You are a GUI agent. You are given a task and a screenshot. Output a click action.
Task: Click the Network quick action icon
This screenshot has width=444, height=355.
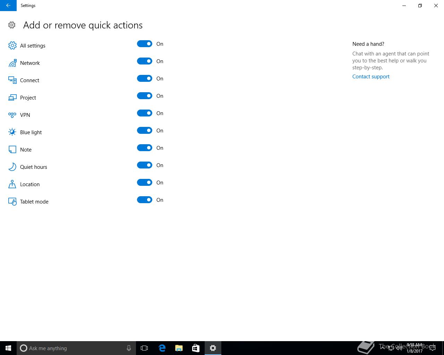(12, 63)
